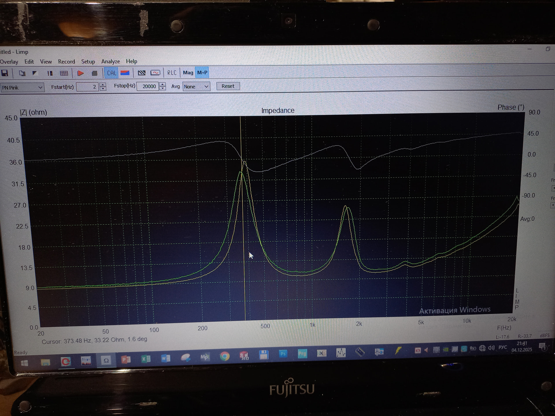Click the Copy icon in the toolbar

[x=22, y=73]
